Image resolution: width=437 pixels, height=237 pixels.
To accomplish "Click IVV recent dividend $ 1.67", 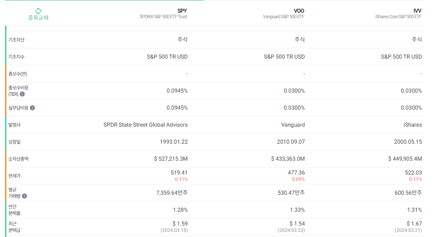I will click(x=414, y=224).
